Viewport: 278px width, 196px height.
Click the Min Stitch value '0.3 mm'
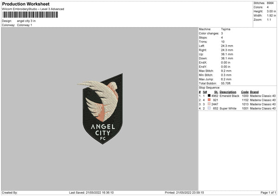[x=226, y=75]
